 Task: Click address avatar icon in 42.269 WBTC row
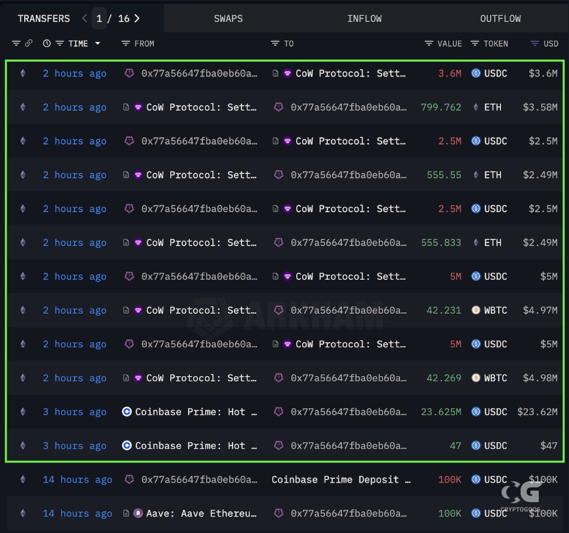(278, 378)
